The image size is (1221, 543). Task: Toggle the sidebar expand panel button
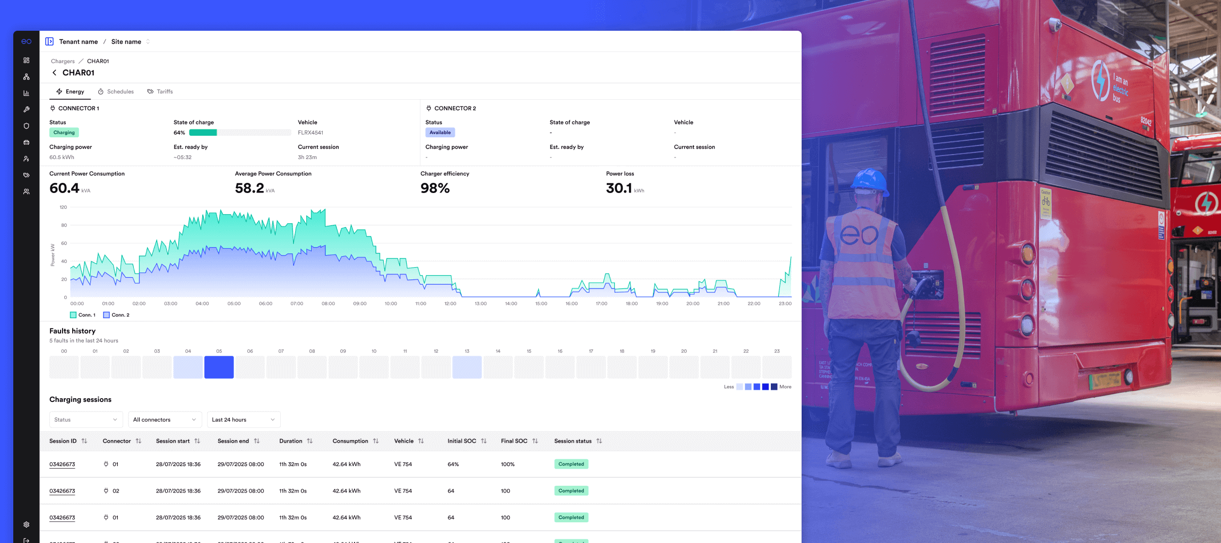(x=49, y=41)
